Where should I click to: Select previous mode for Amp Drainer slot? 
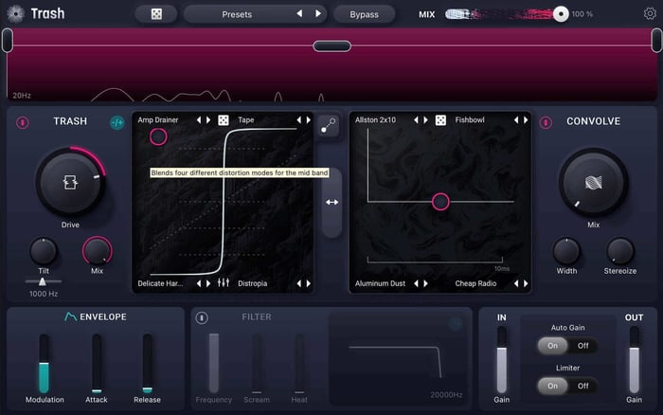tap(199, 120)
